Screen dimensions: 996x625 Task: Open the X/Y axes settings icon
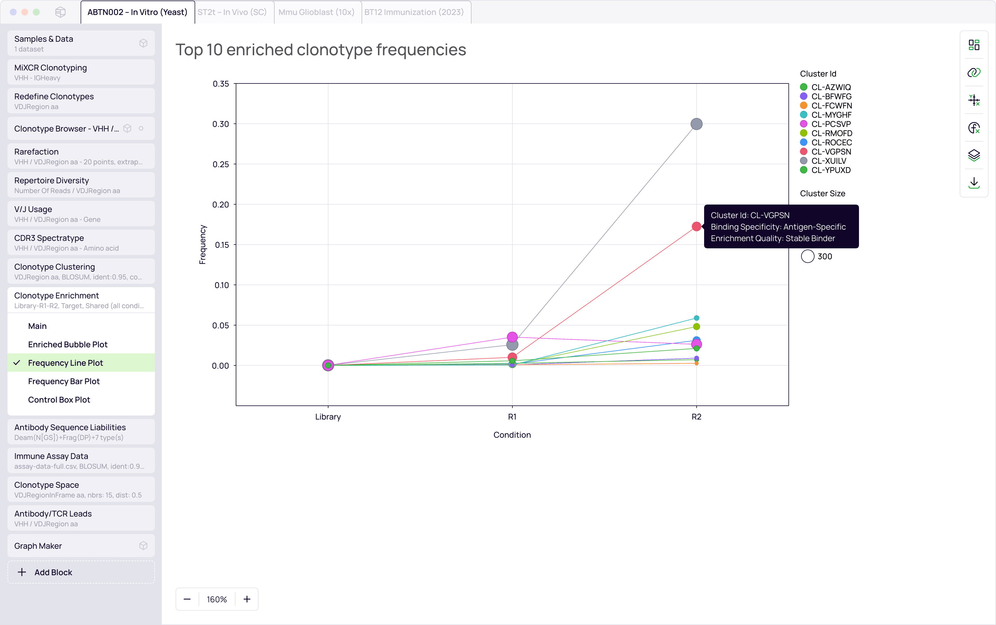coord(974,100)
